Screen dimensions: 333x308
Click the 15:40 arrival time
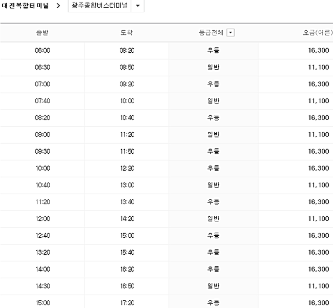click(127, 252)
